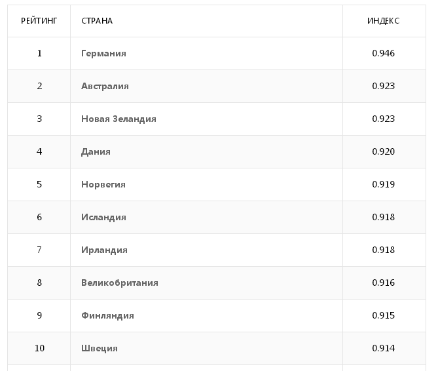Select the Норвегия row name
Screen dimensions: 438x371
[103, 185]
